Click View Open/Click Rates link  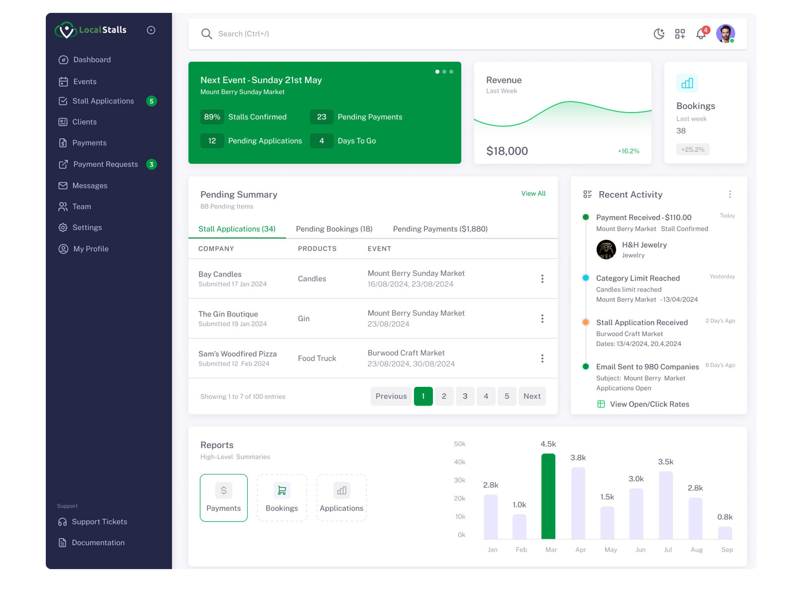[x=650, y=404]
